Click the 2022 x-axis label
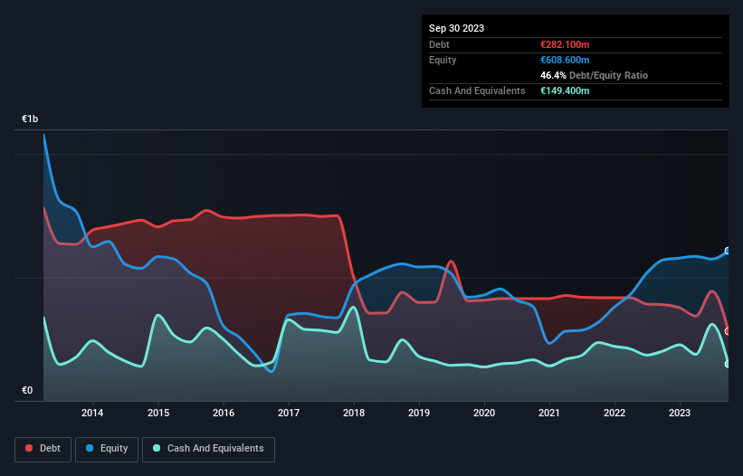 pos(614,413)
